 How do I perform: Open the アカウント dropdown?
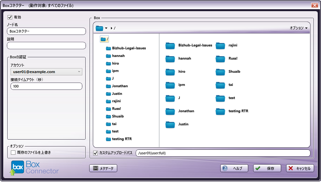[x=46, y=72]
